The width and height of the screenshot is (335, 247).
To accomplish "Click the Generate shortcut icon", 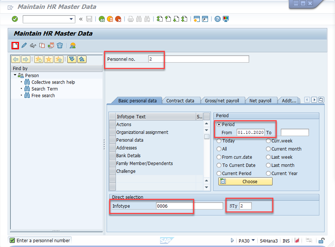I will coord(205,19).
